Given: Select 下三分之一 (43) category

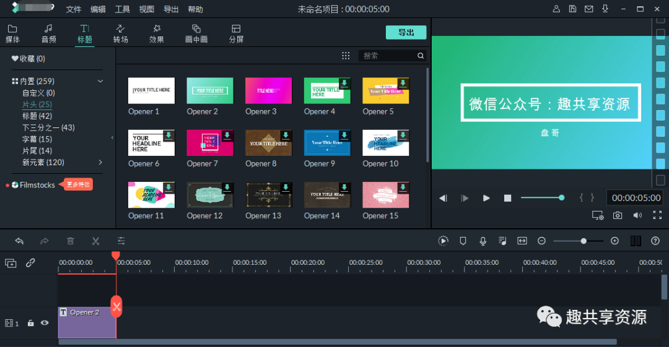Looking at the screenshot, I should (48, 127).
